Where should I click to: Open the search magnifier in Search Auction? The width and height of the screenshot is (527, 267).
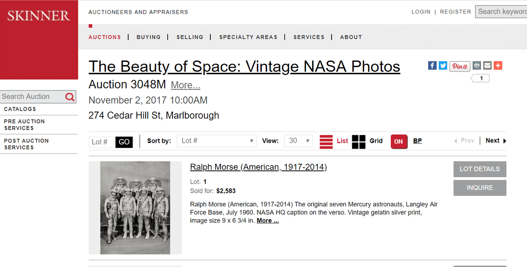click(70, 97)
